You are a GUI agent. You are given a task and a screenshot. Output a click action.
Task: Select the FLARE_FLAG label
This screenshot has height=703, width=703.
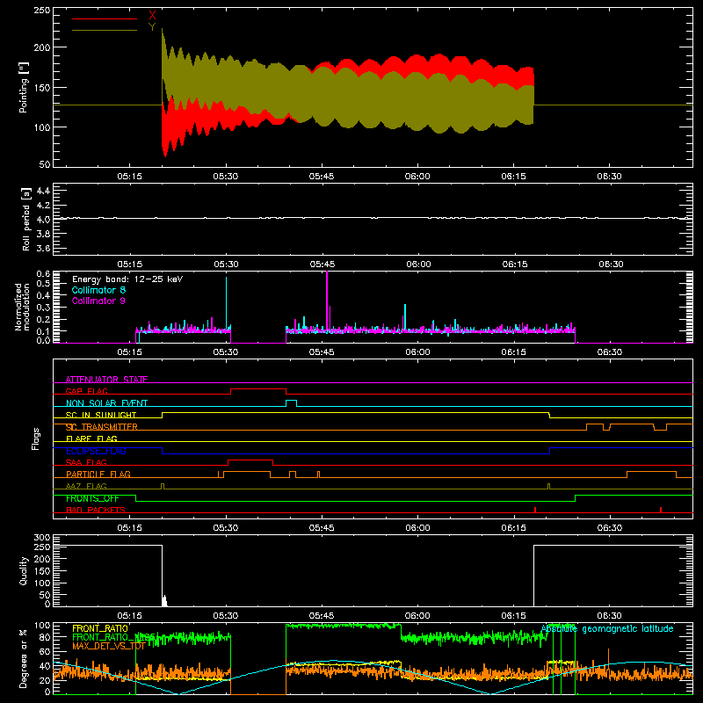(x=91, y=438)
